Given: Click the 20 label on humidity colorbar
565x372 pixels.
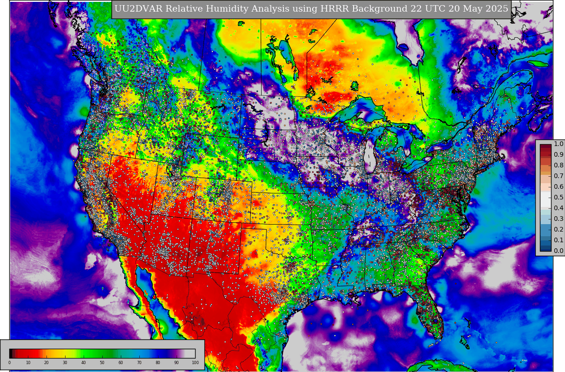Looking at the screenshot, I should click(46, 363).
